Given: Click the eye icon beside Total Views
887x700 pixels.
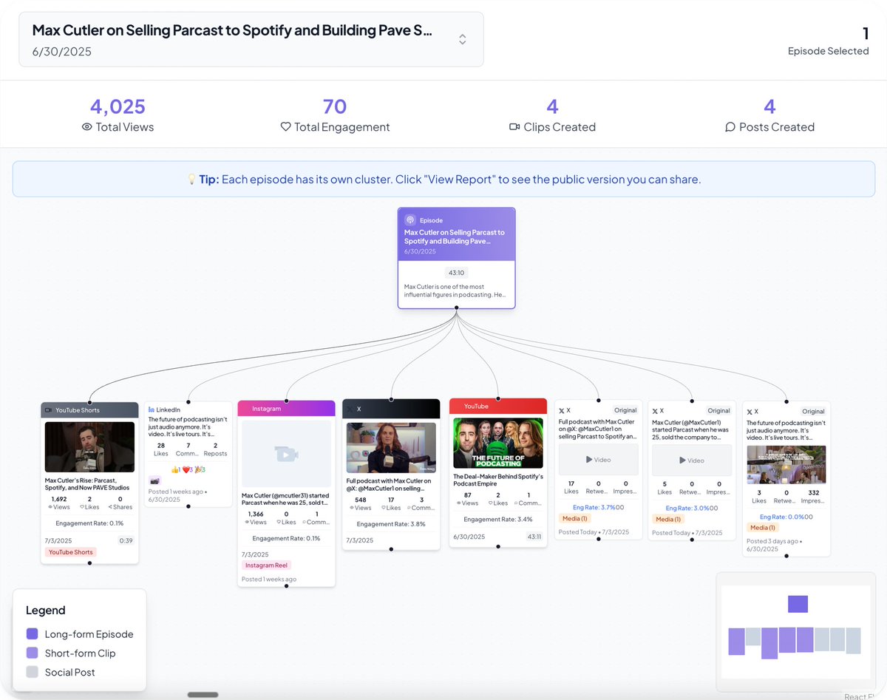Looking at the screenshot, I should pos(87,127).
